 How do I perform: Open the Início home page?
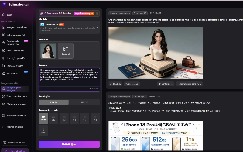point(7,15)
